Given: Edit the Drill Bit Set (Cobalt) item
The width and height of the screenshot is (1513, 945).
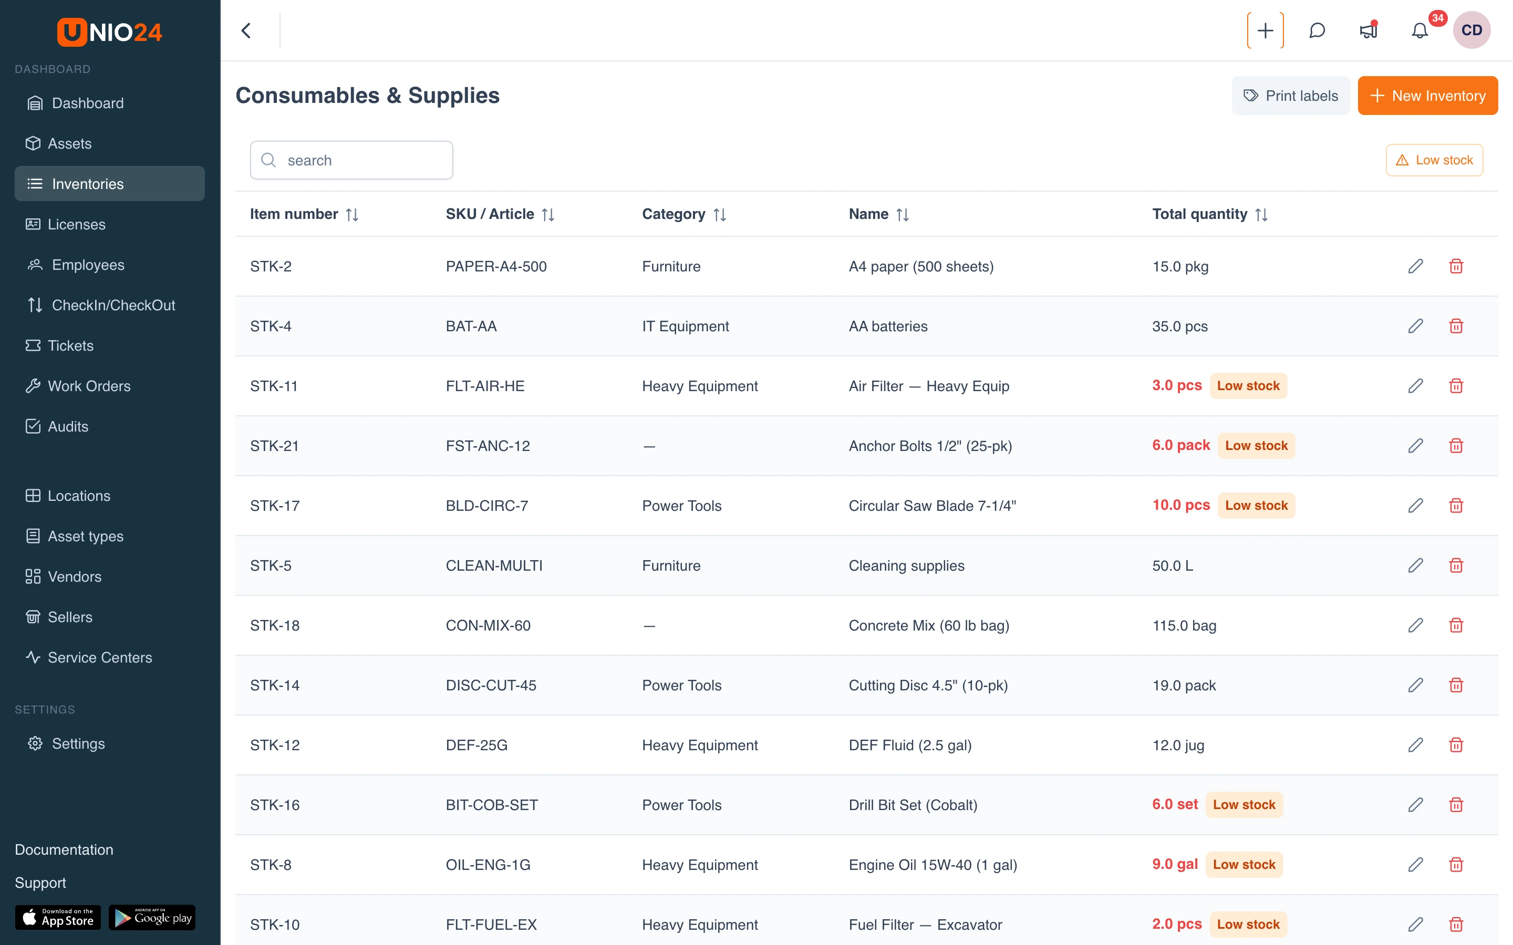Looking at the screenshot, I should (1415, 805).
